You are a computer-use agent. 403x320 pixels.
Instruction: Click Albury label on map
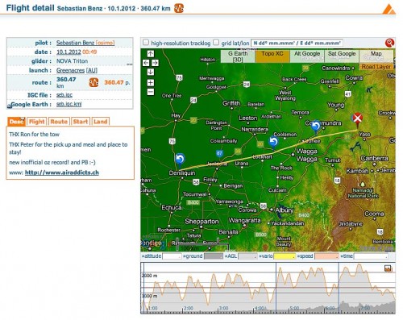(x=285, y=210)
